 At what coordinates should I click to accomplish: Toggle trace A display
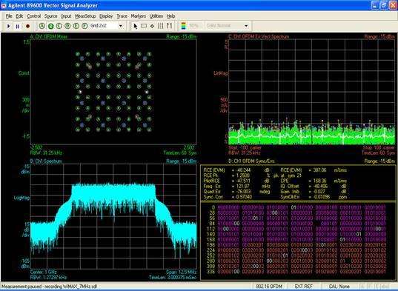(x=42, y=26)
